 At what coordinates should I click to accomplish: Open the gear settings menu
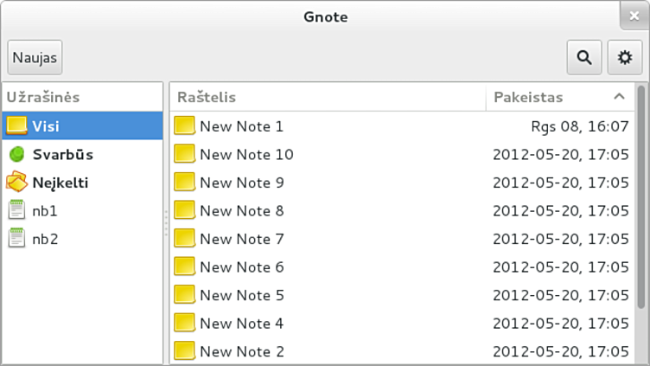coord(625,58)
